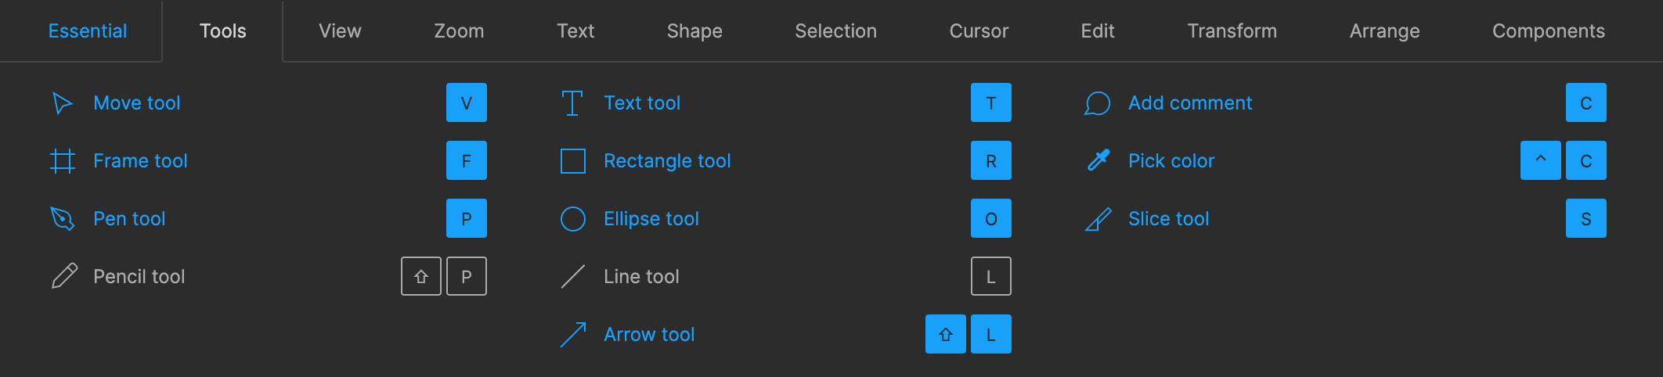Screen dimensions: 1663x377
Task: Go to the Components tab
Action: pos(1548,31)
